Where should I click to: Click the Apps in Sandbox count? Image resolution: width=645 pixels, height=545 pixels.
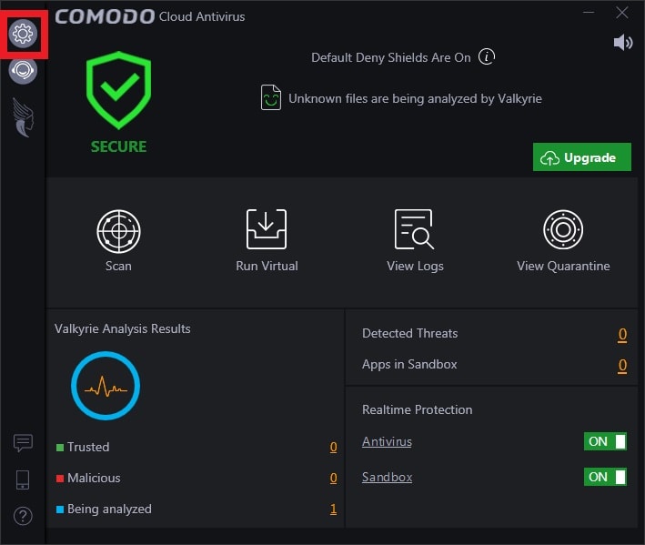(622, 366)
